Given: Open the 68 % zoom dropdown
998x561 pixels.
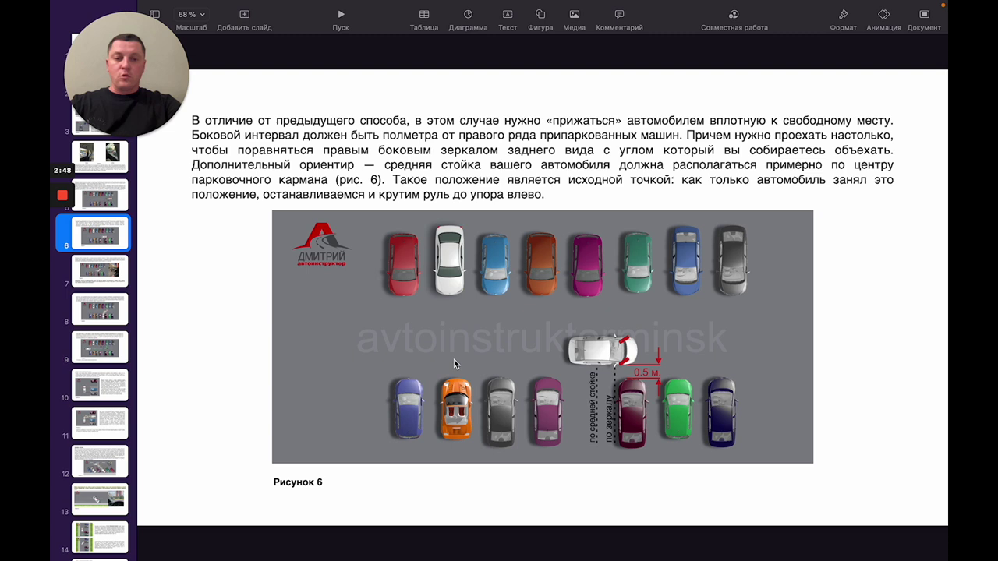Looking at the screenshot, I should [x=191, y=14].
